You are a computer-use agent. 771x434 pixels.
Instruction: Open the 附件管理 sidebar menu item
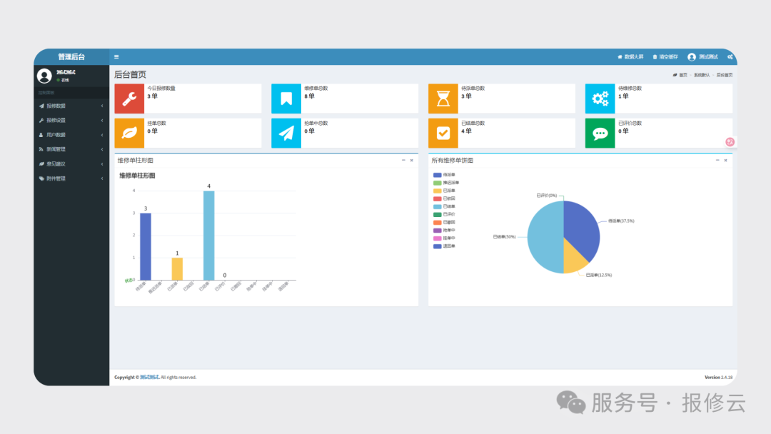click(71, 178)
